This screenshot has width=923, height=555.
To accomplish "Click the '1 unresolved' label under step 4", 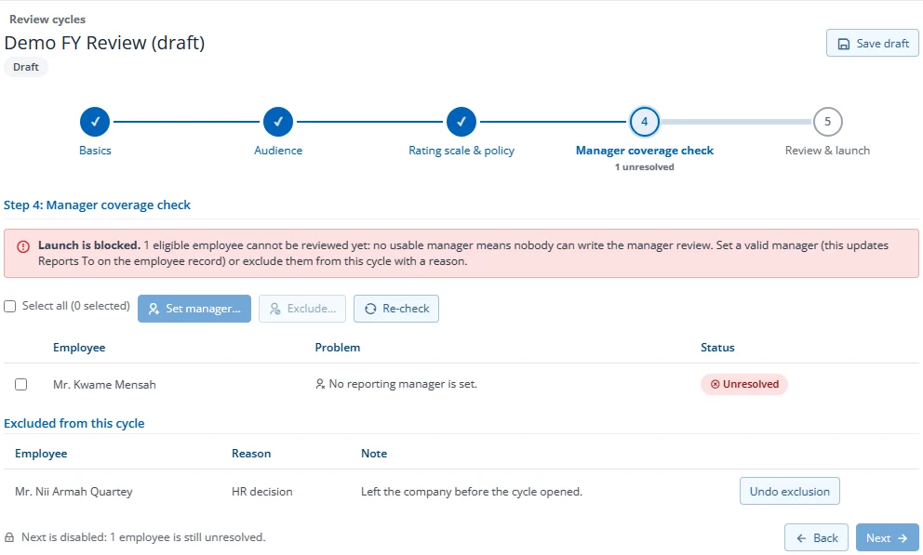I will pos(645,167).
